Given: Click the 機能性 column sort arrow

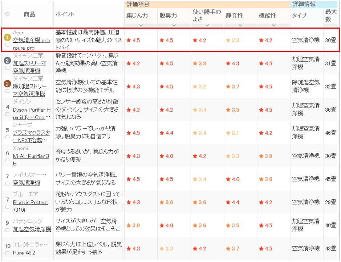Looking at the screenshot, I should (x=273, y=25).
